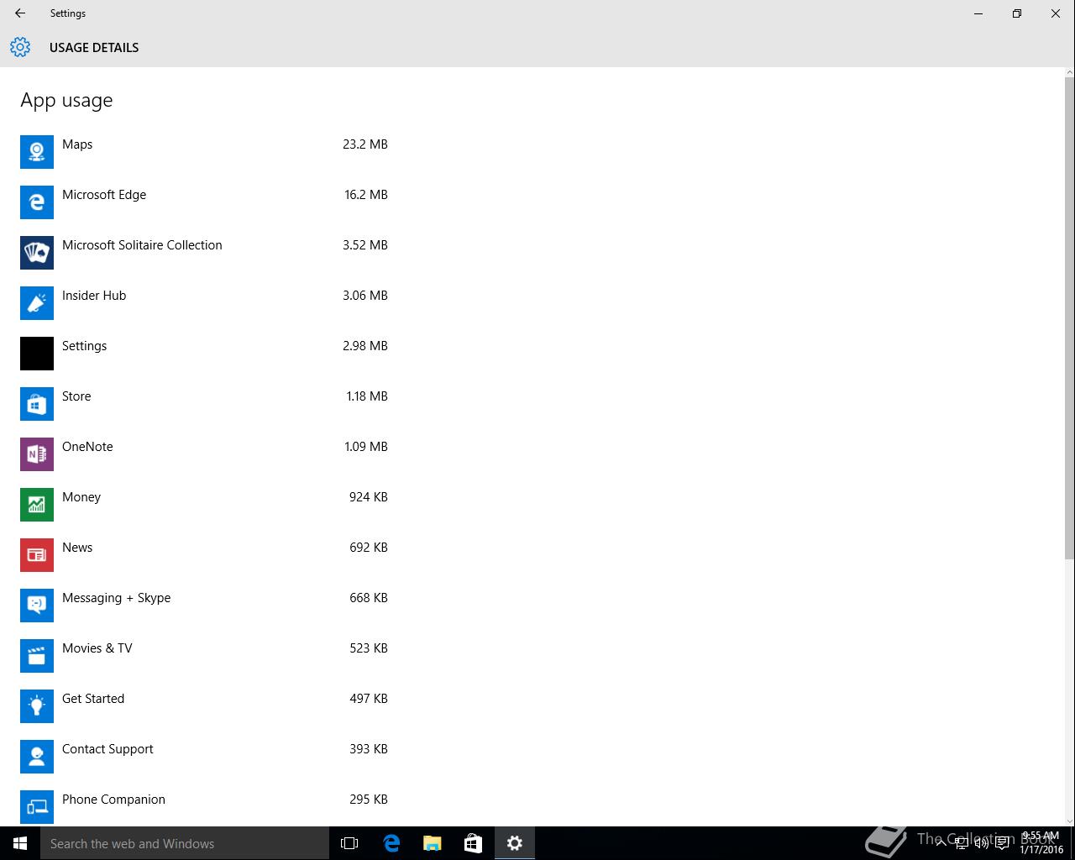1075x860 pixels.
Task: Select the Movies & TV label
Action: 97,648
